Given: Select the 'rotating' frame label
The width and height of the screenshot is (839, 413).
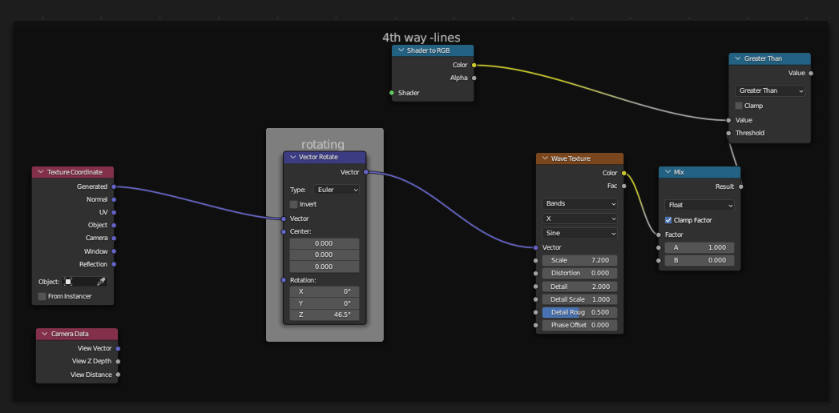Looking at the screenshot, I should tap(323, 144).
